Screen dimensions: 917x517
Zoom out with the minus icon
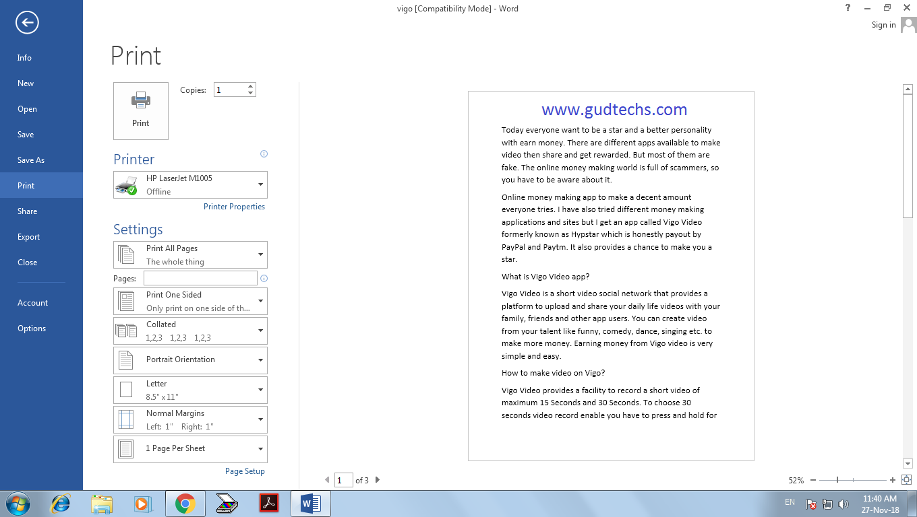tap(813, 480)
